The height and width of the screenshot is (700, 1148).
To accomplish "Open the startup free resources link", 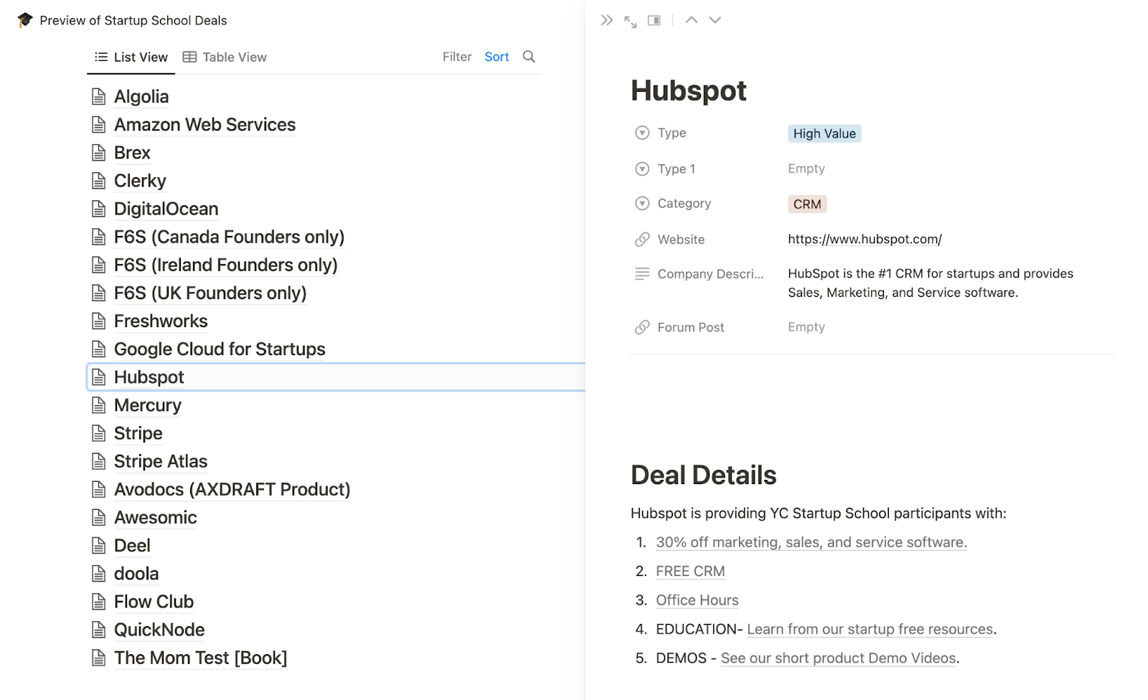I will coord(870,630).
